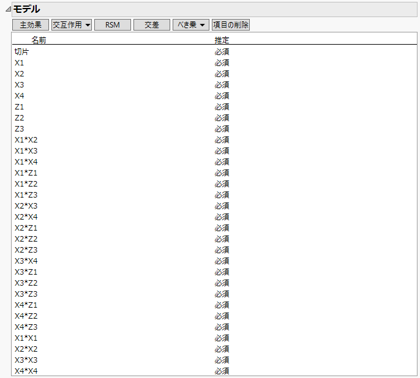Select the X3*X3 quadratic term

click(x=26, y=360)
